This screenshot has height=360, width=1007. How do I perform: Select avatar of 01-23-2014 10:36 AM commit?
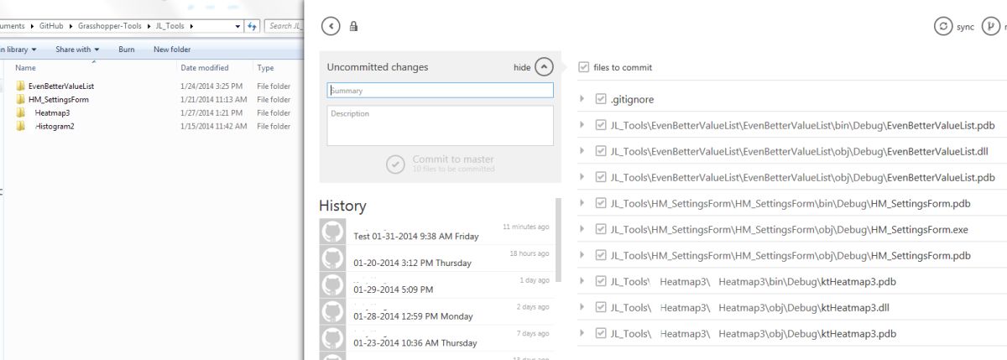pyautogui.click(x=333, y=339)
